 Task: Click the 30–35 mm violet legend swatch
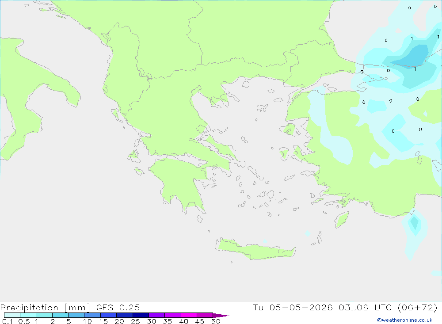(x=157, y=315)
